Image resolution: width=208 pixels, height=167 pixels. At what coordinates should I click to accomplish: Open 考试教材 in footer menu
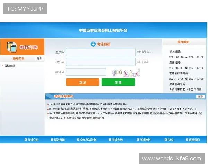pyautogui.click(x=145, y=140)
